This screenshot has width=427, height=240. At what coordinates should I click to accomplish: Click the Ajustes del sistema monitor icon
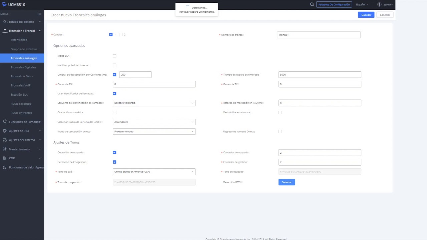5,140
